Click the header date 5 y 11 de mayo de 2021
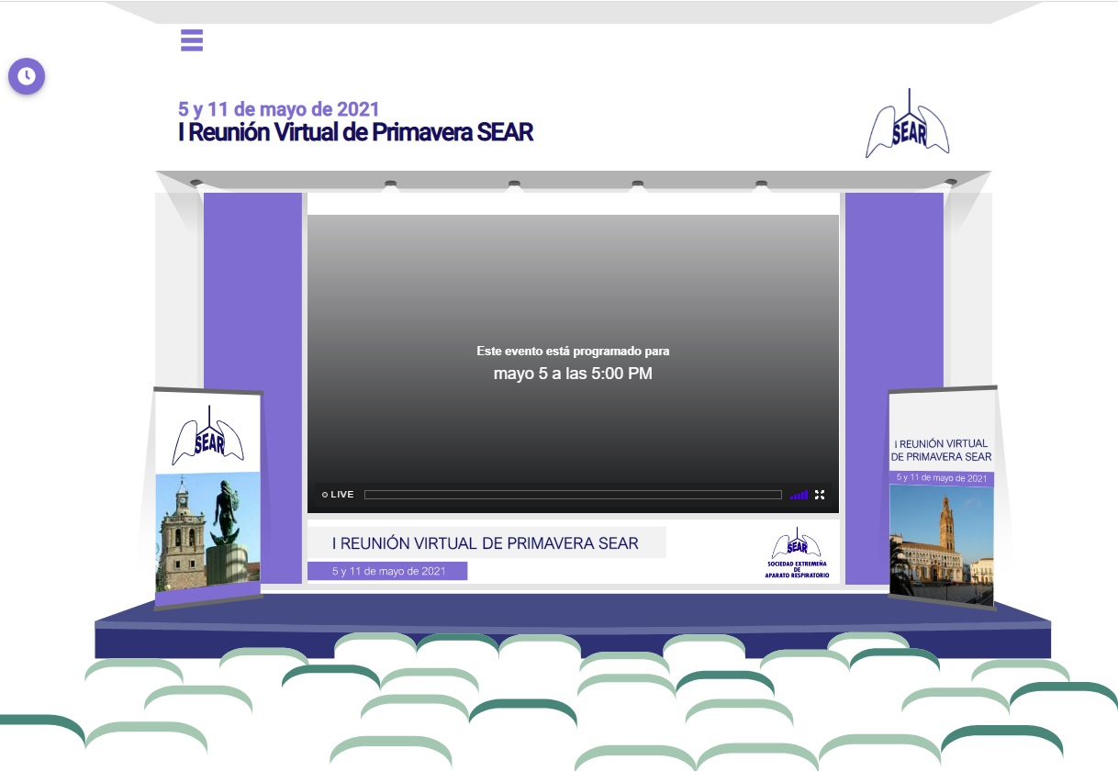1118x771 pixels. click(x=278, y=109)
